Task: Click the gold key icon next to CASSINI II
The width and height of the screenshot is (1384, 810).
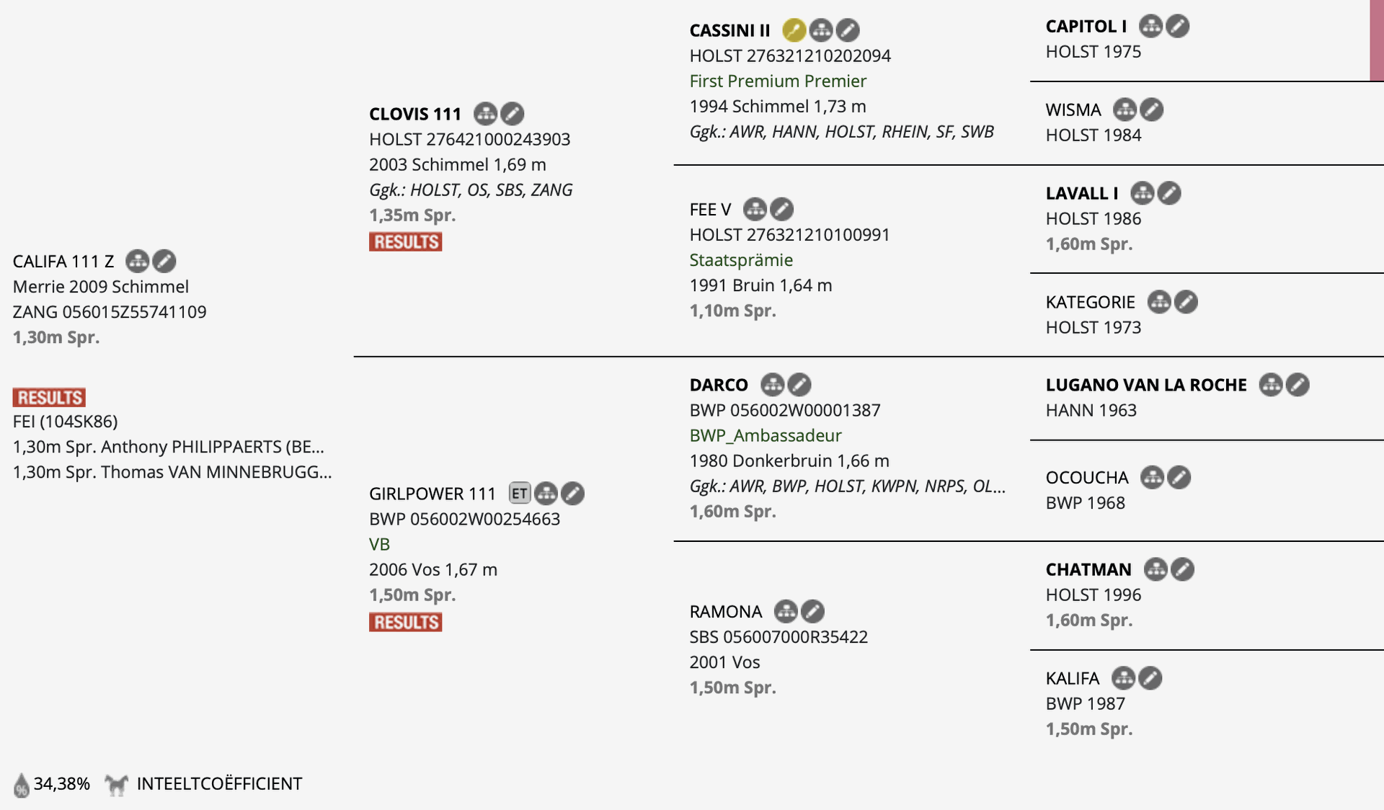Action: click(794, 30)
